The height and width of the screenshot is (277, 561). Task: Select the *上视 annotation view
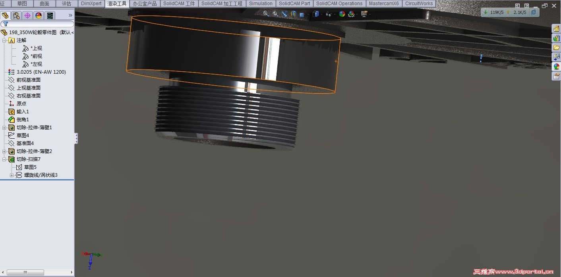(32, 48)
